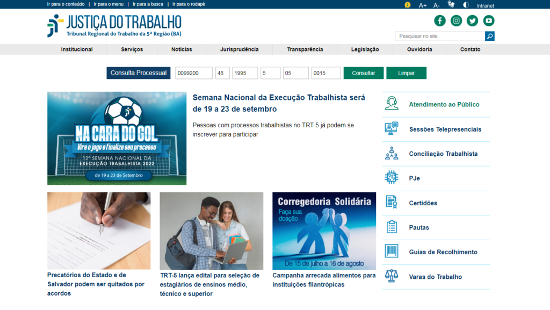Expand the Institucional menu
550x310 pixels.
[77, 49]
